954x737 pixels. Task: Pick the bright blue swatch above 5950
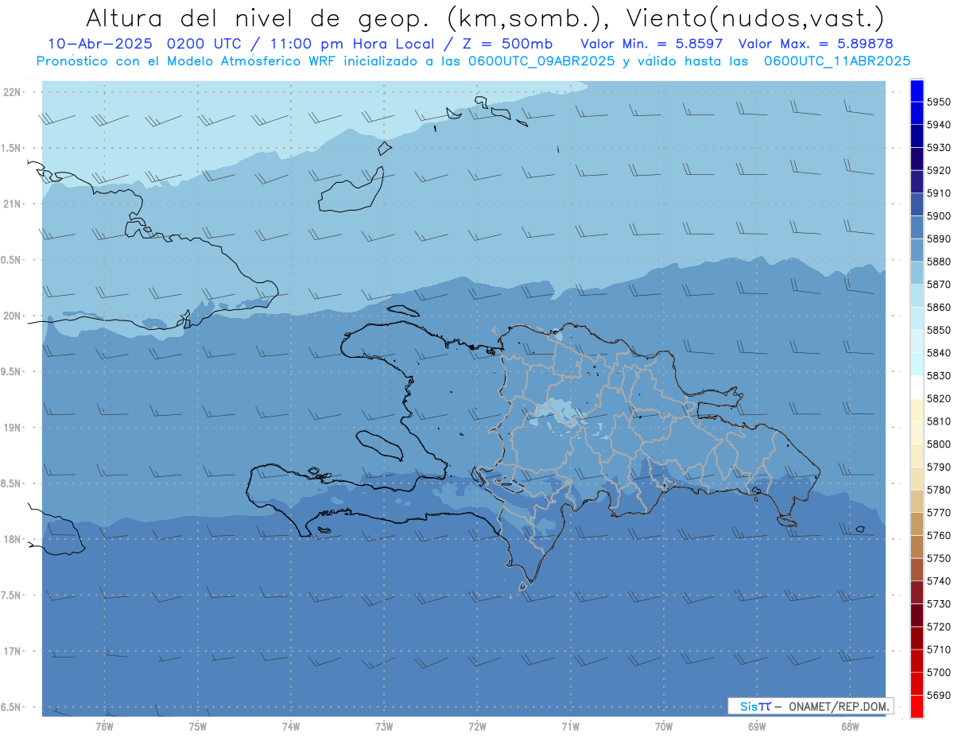[x=917, y=91]
